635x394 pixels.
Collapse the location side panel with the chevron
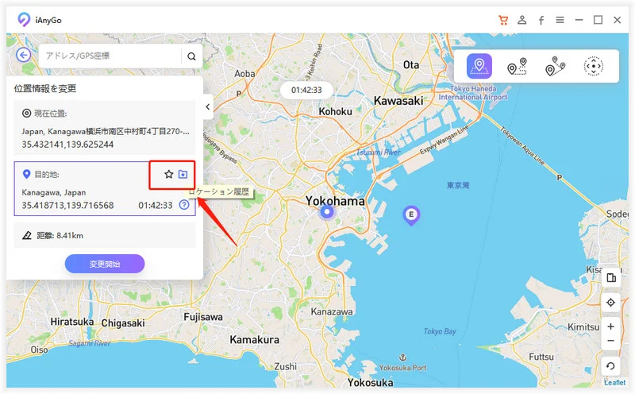coord(208,107)
